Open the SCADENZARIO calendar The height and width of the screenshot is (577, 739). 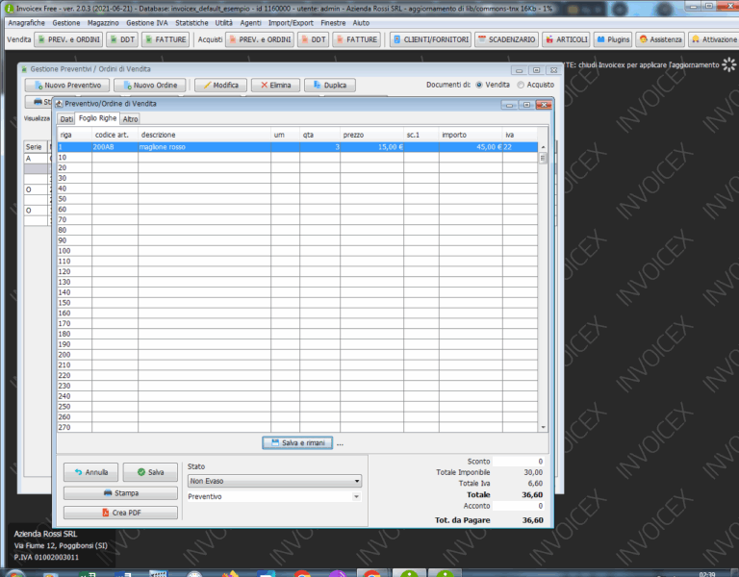pyautogui.click(x=507, y=39)
